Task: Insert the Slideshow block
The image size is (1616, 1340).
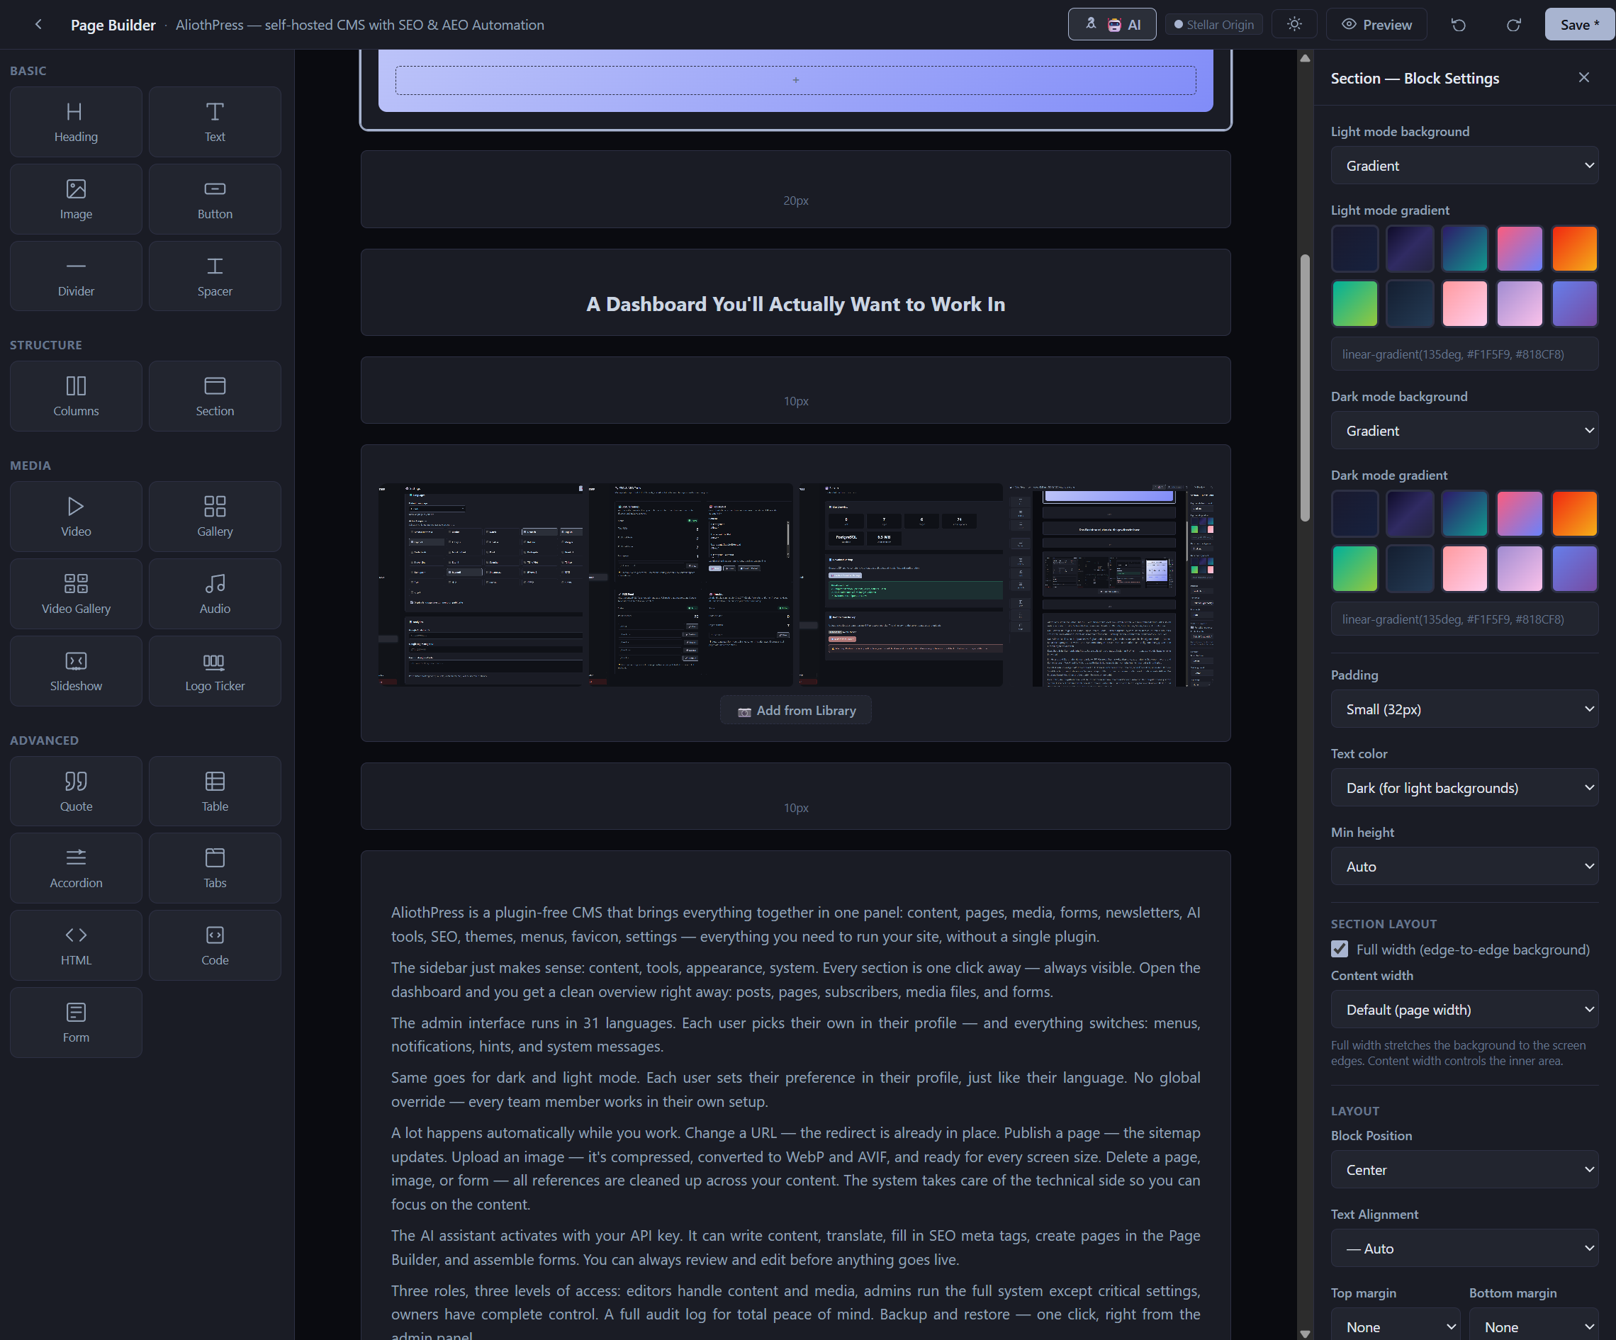Action: coord(75,671)
